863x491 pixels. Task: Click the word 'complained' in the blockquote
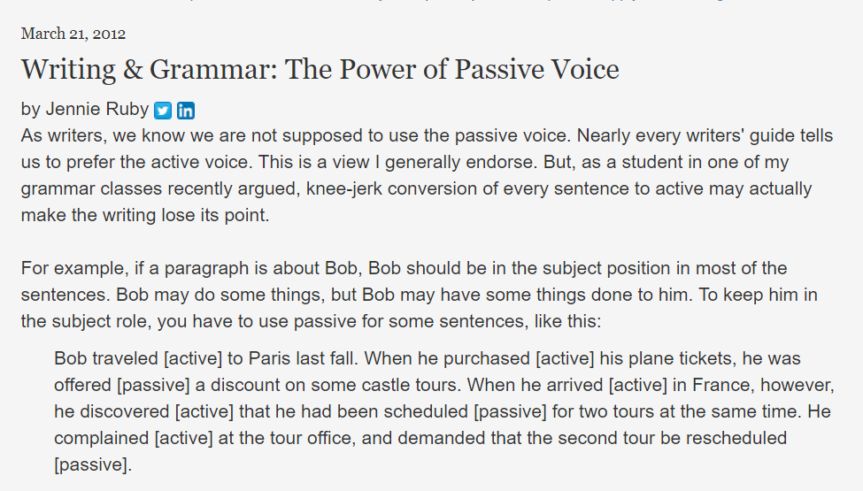101,438
